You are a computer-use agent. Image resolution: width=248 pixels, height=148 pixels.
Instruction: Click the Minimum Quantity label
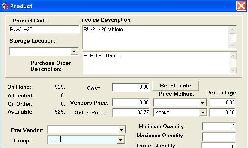point(162,126)
